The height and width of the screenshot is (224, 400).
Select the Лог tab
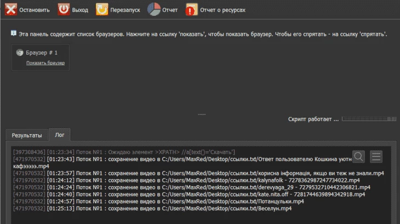(60, 135)
